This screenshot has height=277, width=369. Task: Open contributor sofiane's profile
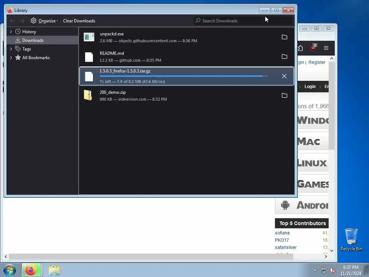282,233
